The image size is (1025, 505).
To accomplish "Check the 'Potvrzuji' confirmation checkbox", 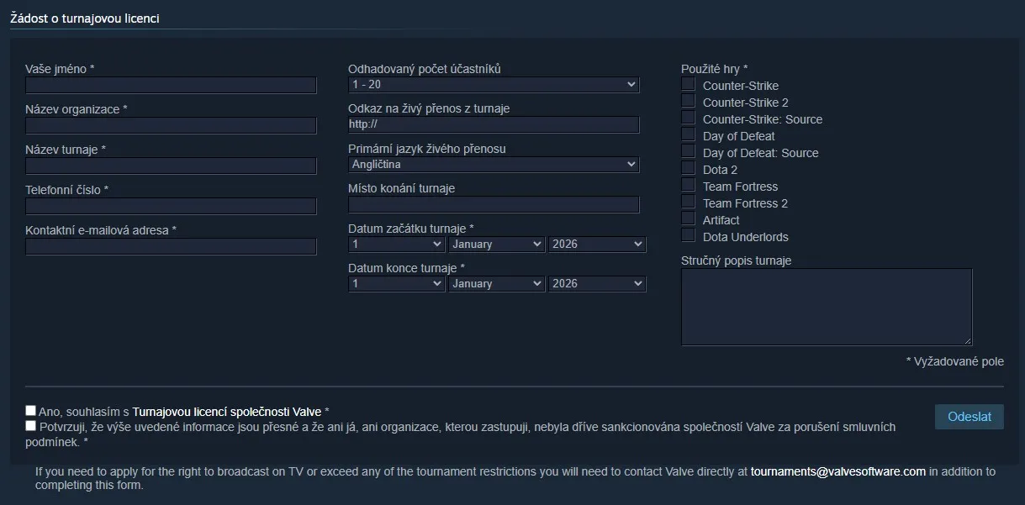I will click(x=31, y=426).
